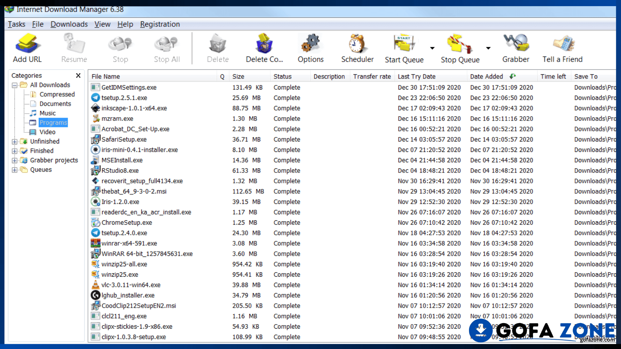Open the Downloads menu
This screenshot has height=349, width=621.
tap(69, 24)
